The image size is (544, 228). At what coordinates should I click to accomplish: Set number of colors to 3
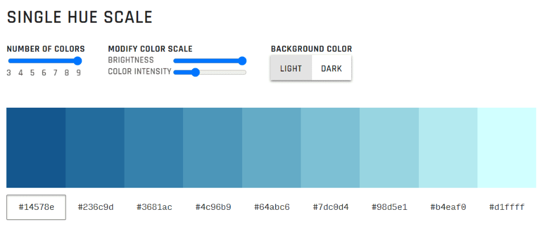pos(9,73)
